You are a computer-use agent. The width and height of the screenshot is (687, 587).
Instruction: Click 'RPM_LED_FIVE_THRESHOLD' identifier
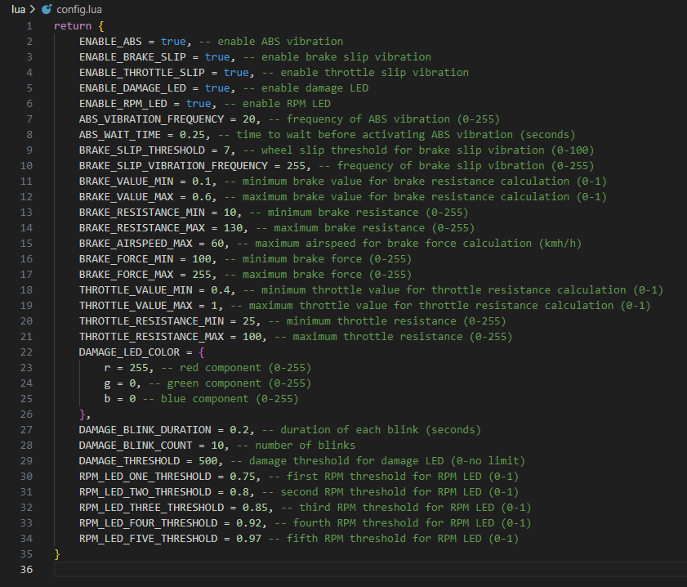tap(148, 539)
